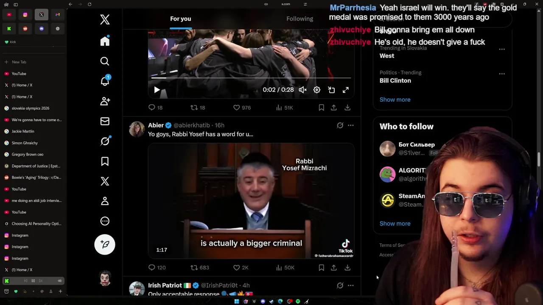Enter fullscreen on the video player
This screenshot has height=305, width=543.
(x=346, y=90)
